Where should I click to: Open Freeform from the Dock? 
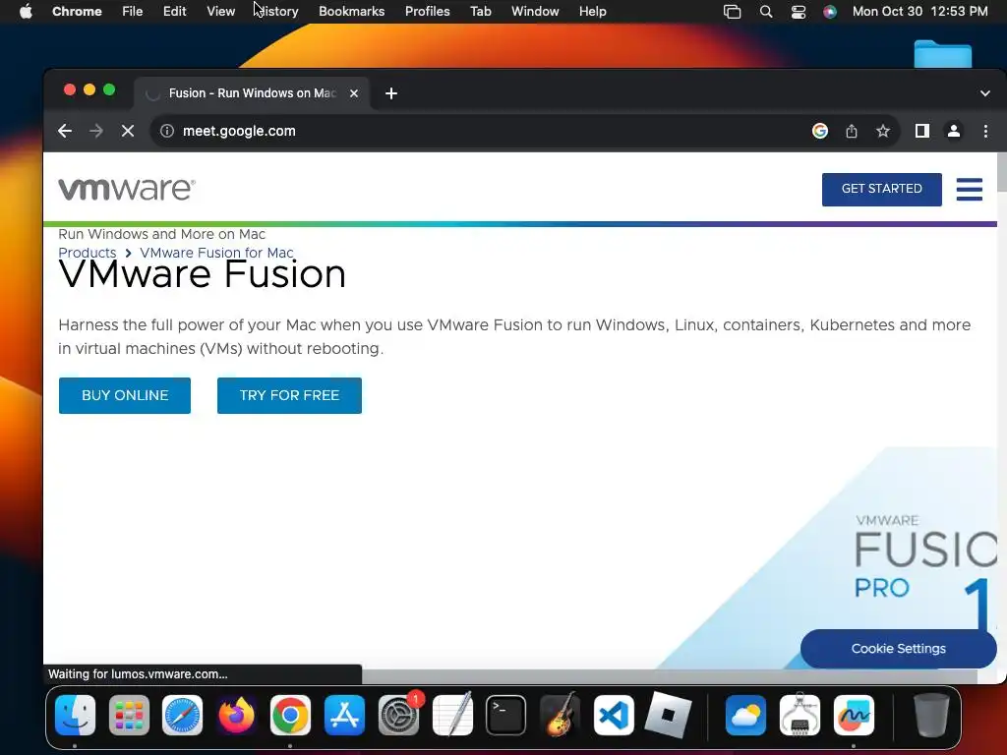coord(854,716)
